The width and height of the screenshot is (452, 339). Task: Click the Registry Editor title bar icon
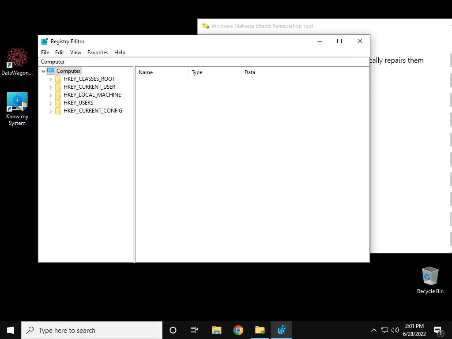tap(45, 41)
